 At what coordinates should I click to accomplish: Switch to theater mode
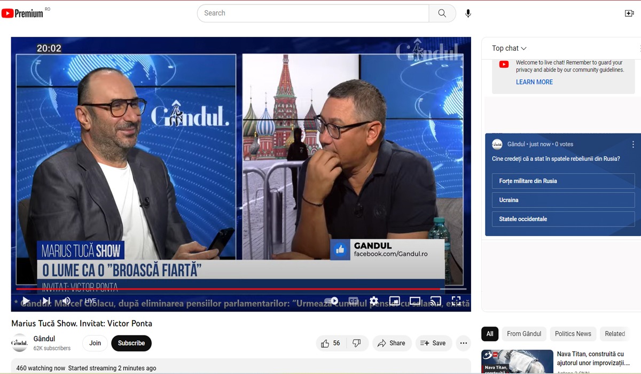[x=415, y=301]
